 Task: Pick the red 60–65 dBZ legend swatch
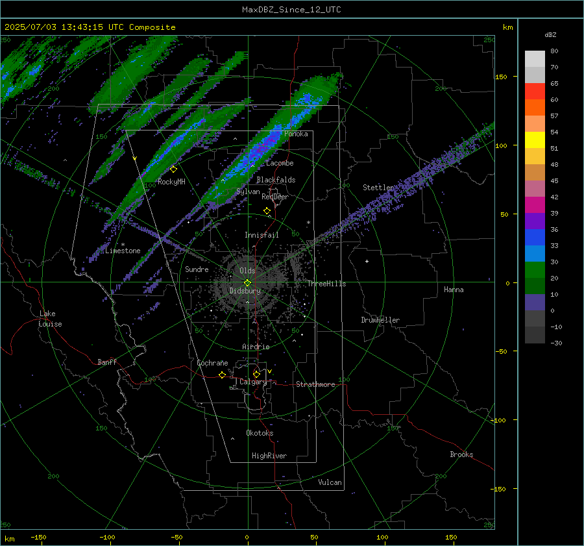click(x=535, y=92)
